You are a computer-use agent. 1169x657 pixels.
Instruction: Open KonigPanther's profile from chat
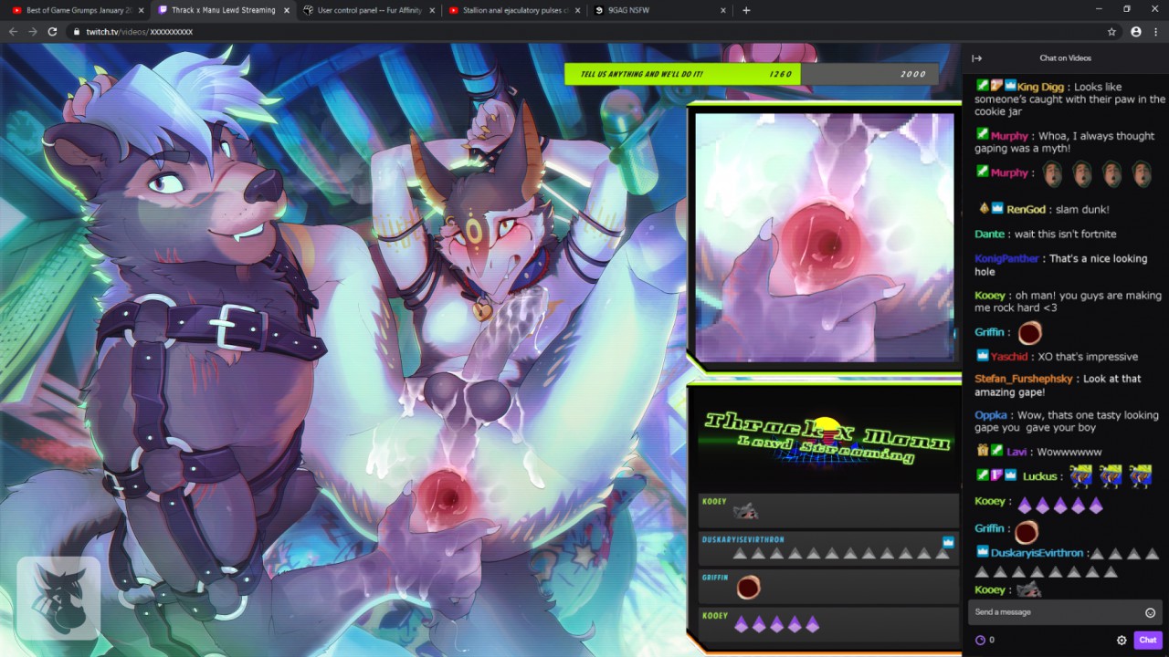point(1006,259)
